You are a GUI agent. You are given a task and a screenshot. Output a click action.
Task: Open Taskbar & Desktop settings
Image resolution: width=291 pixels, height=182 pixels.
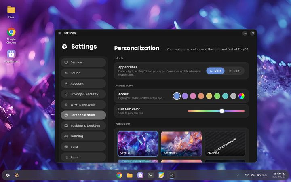pyautogui.click(x=83, y=125)
